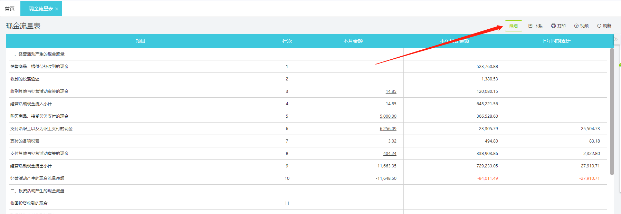This screenshot has height=214, width=621.
Task: Click the 645,221.56 year-to-date value
Action: click(487, 104)
